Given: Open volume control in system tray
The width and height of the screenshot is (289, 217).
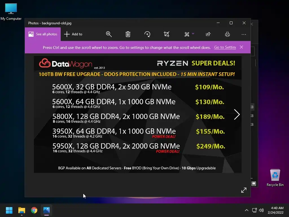Looking at the screenshot, I should coord(261,210).
